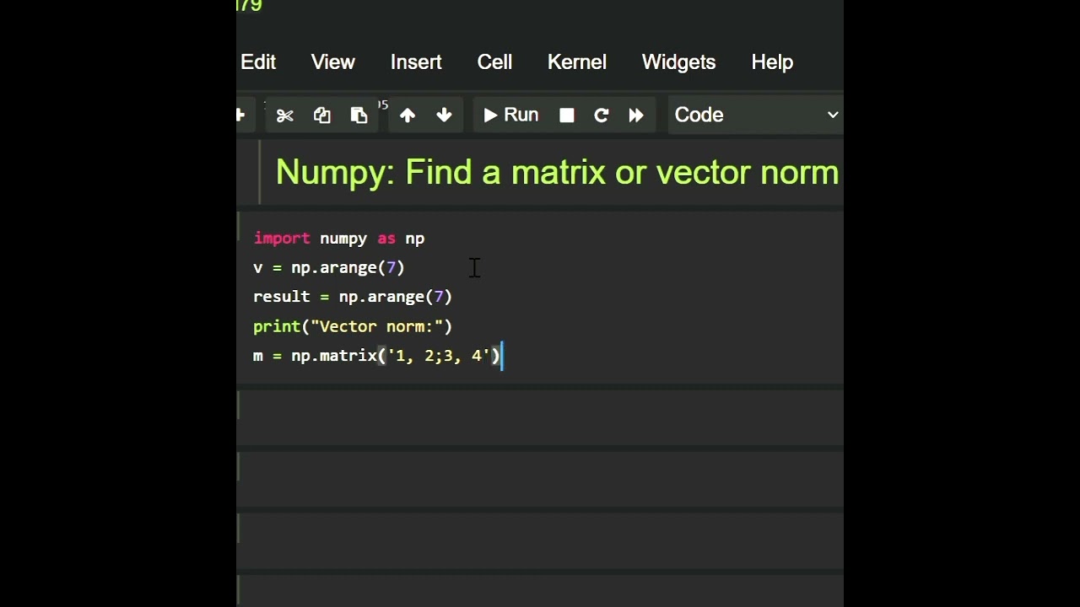Paste cells below icon
Image resolution: width=1080 pixels, height=607 pixels.
(359, 115)
